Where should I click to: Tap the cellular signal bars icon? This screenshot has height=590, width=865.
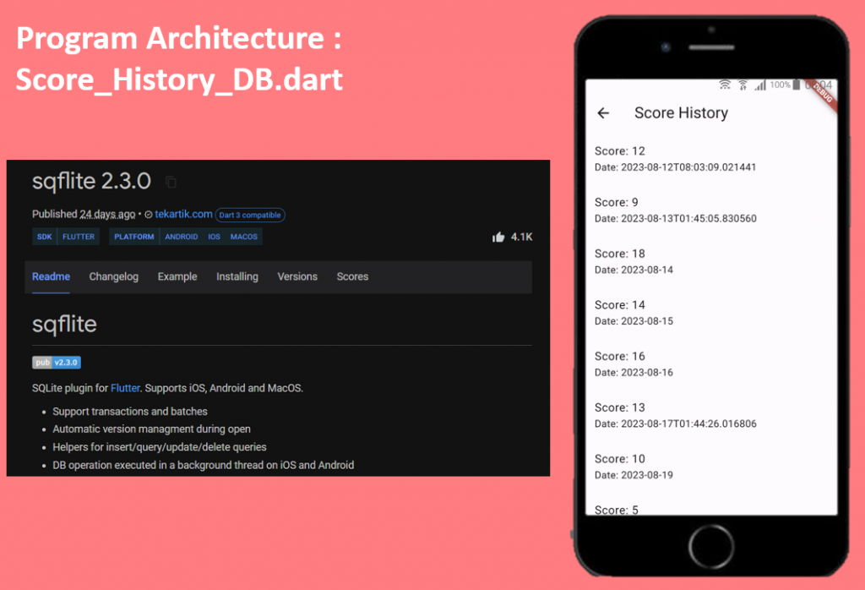760,85
